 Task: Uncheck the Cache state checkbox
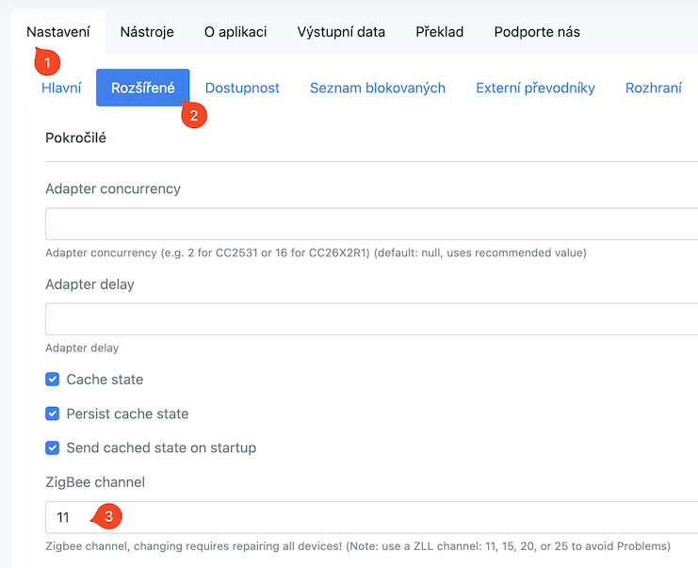53,380
